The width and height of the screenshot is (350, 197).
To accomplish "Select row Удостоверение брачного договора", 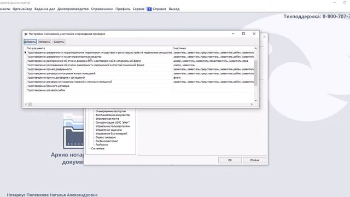I will (x=139, y=86).
